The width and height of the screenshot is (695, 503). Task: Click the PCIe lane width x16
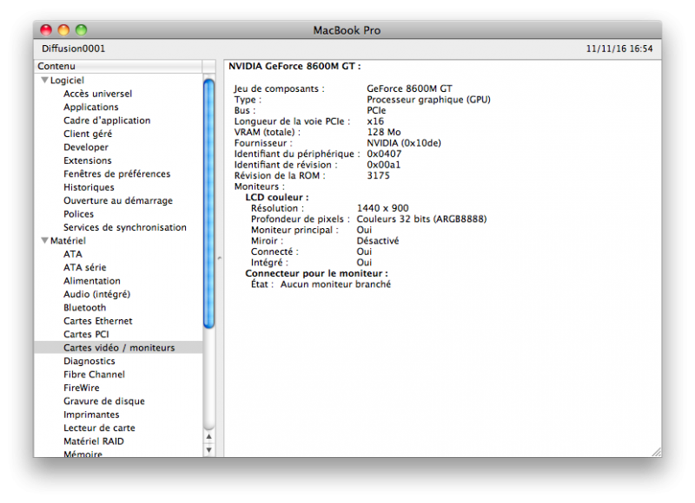tap(375, 121)
